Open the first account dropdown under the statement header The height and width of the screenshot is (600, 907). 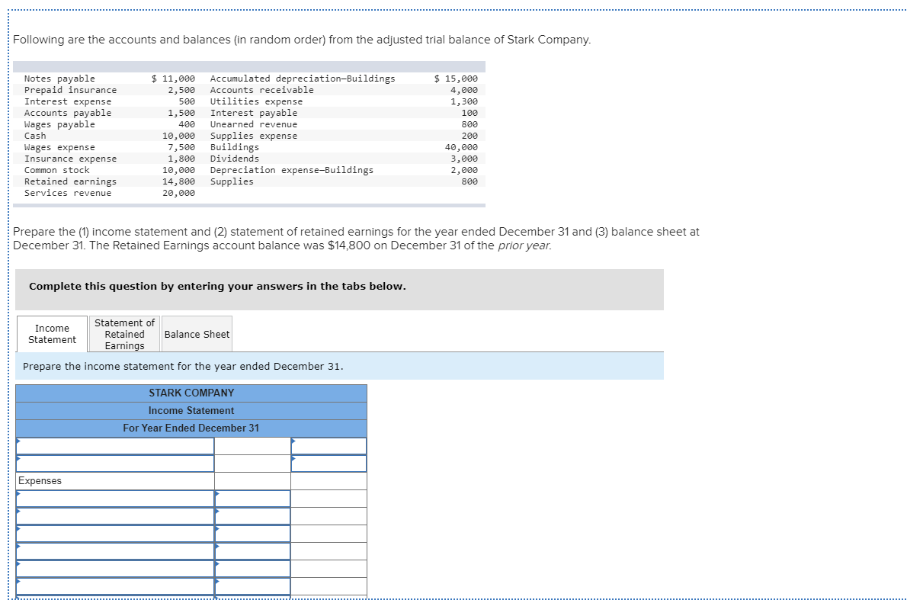(x=114, y=445)
